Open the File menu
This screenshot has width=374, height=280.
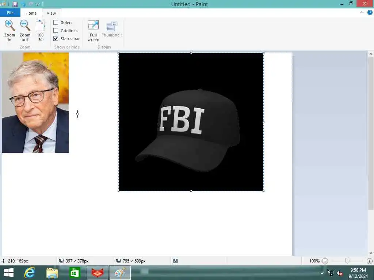click(x=10, y=13)
